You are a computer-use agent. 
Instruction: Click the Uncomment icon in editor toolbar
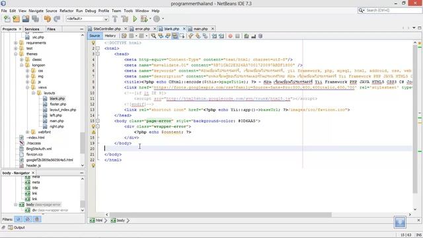253,36
